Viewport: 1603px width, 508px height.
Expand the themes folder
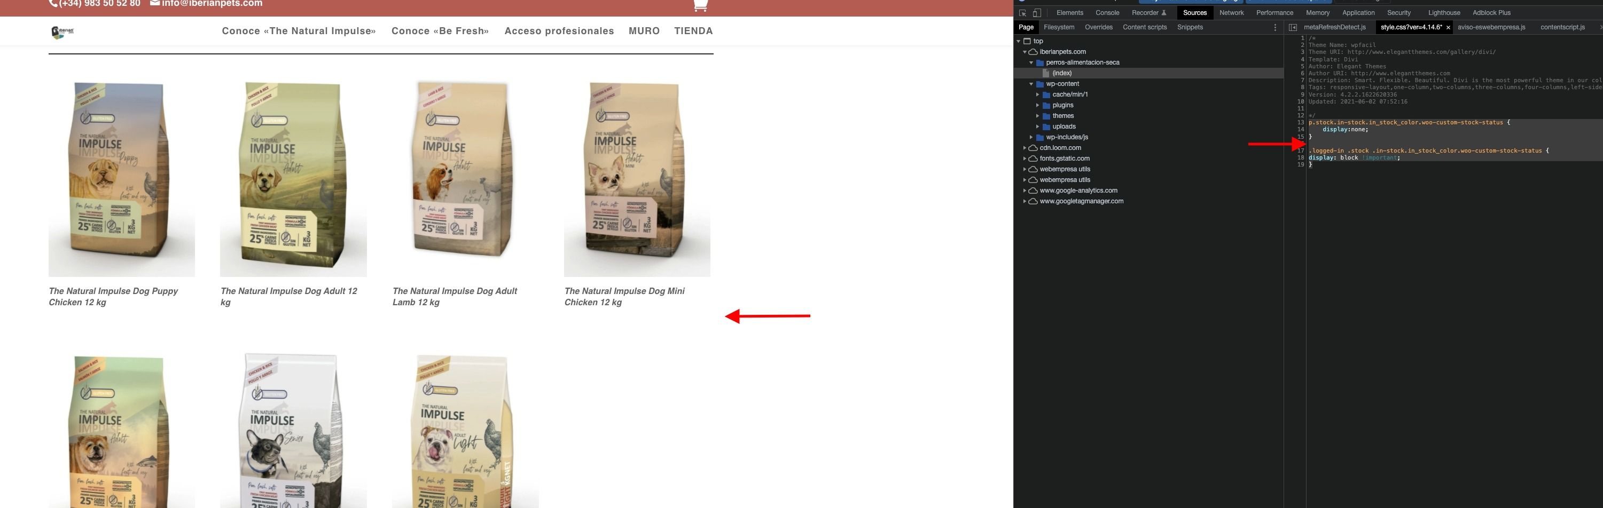click(1037, 116)
